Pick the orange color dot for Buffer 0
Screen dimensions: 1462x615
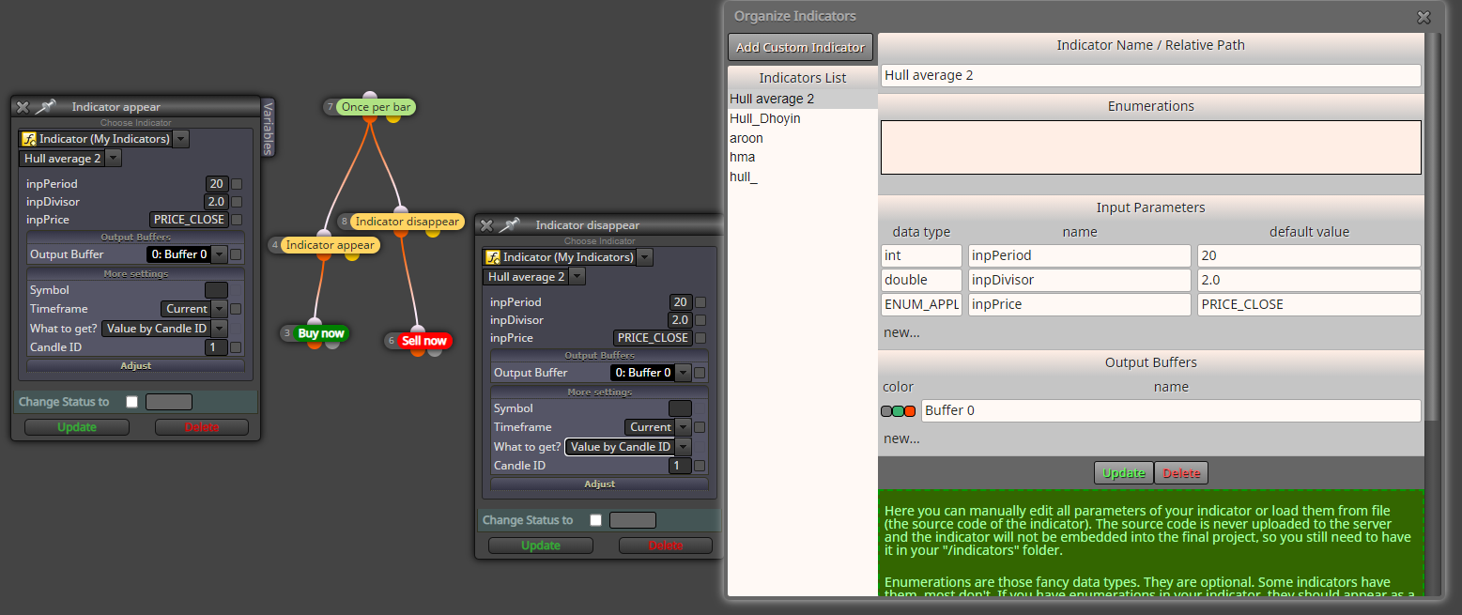(x=910, y=411)
